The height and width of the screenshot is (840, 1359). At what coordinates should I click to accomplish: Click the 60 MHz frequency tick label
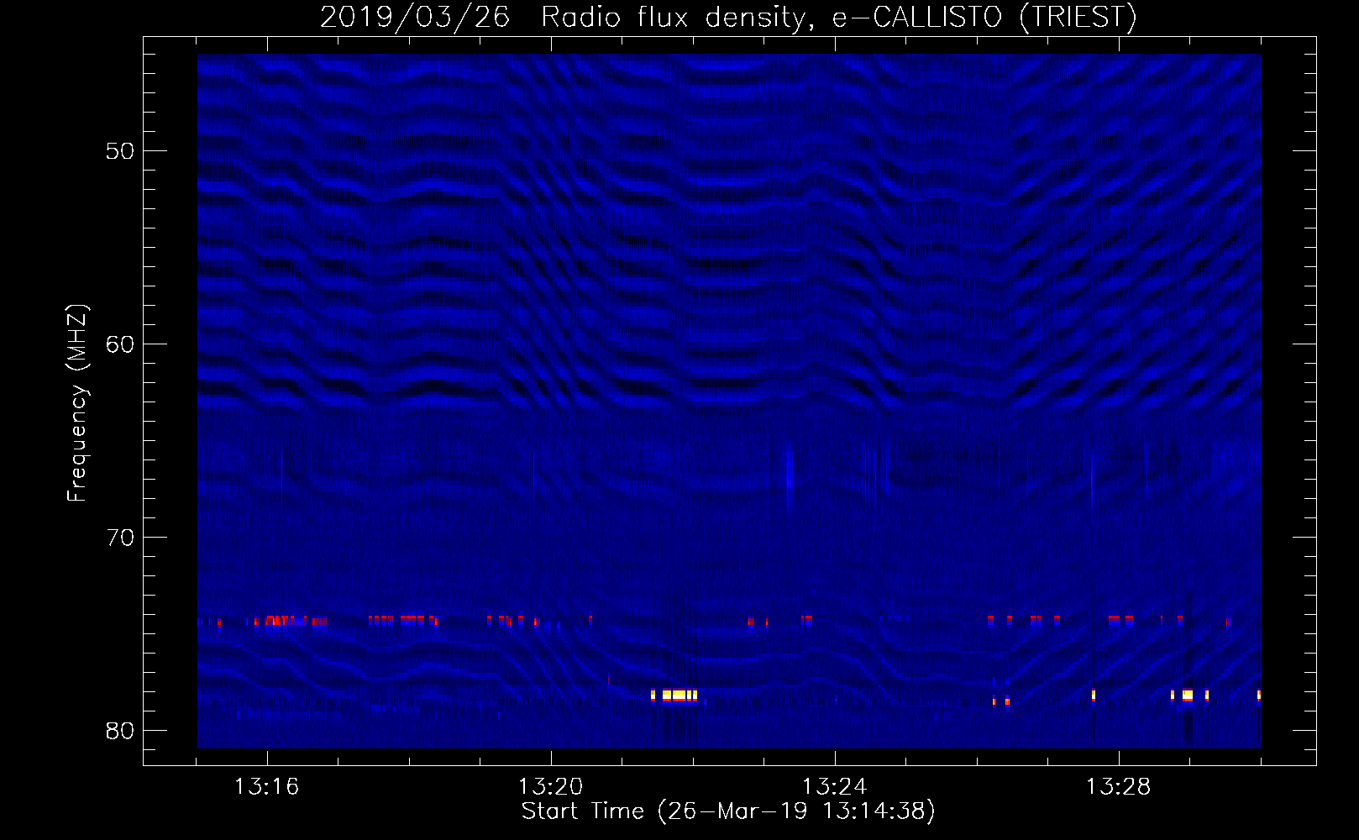120,344
